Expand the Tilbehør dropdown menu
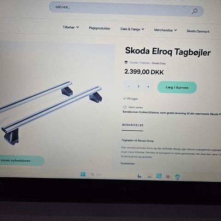The height and width of the screenshot is (221, 221). [x=71, y=27]
